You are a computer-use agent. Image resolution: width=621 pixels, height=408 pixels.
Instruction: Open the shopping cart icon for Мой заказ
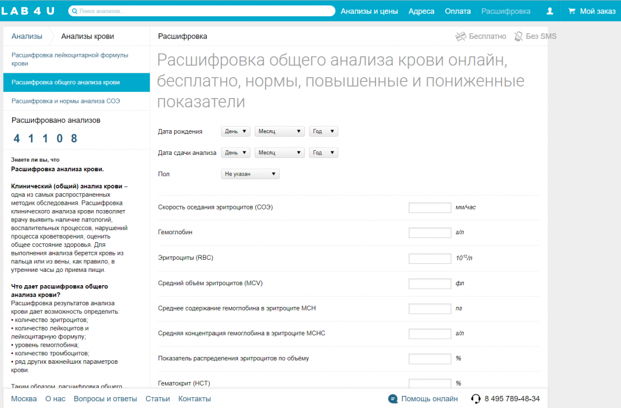pos(571,11)
